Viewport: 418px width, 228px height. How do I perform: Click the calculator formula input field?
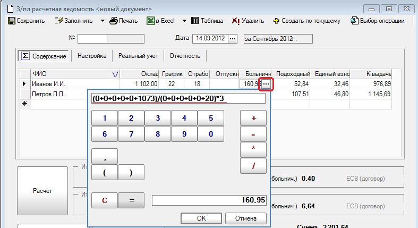(178, 98)
